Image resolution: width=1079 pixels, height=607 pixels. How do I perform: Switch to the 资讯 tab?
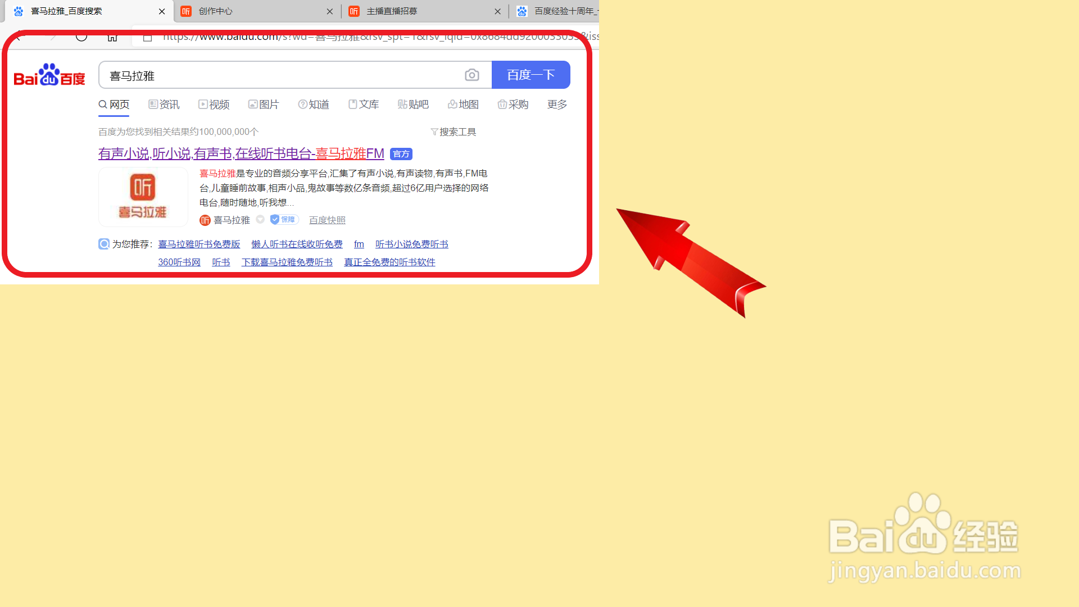coord(164,105)
